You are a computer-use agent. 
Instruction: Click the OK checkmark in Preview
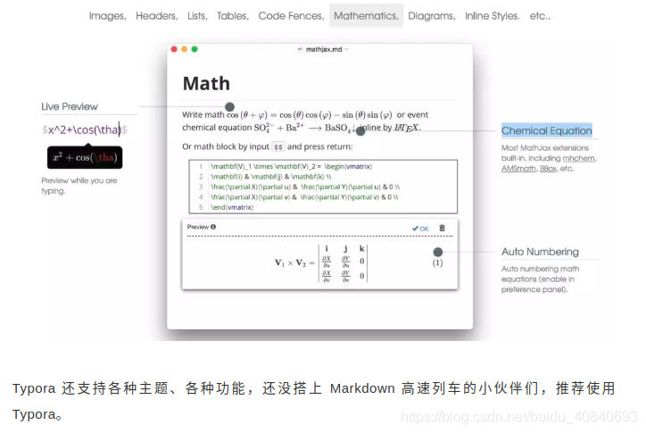[x=420, y=229]
